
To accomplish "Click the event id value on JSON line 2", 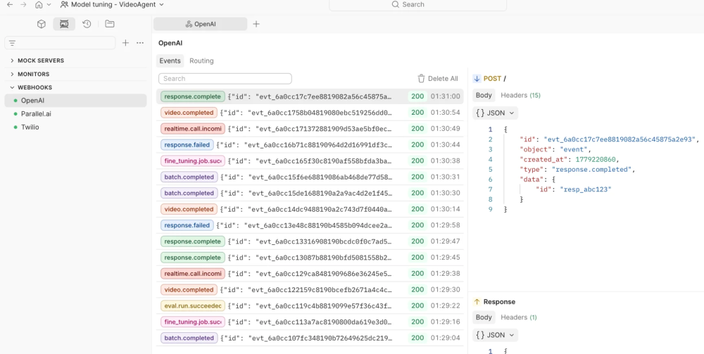I will (x=620, y=139).
